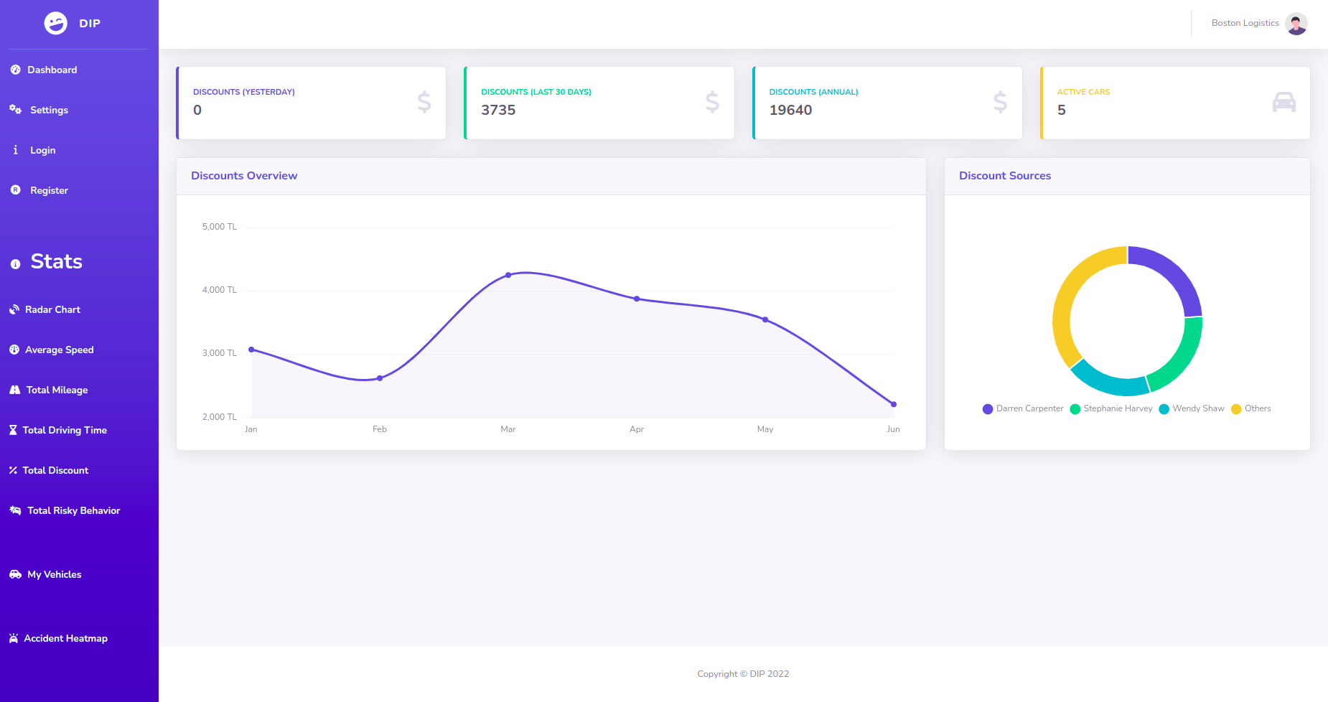Open the Dashboard menu item
Image resolution: width=1328 pixels, height=702 pixels.
tap(52, 70)
